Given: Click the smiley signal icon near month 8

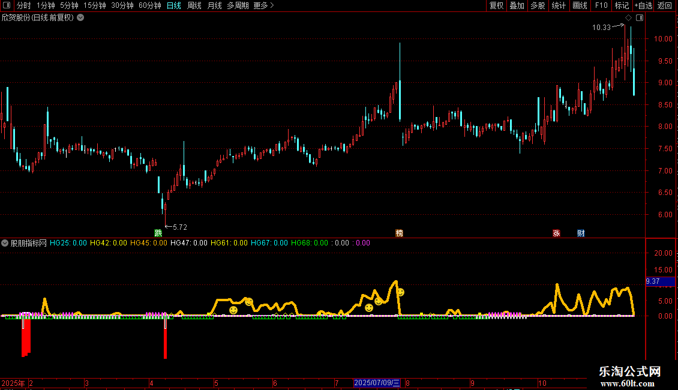Looking at the screenshot, I should (401, 293).
